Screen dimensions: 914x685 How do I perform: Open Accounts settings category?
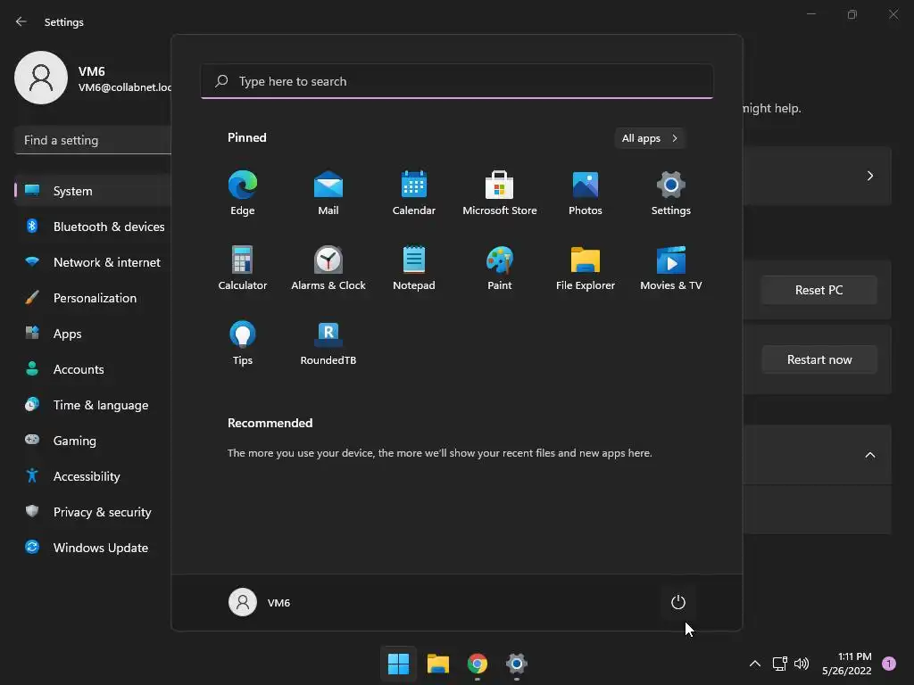click(x=93, y=369)
